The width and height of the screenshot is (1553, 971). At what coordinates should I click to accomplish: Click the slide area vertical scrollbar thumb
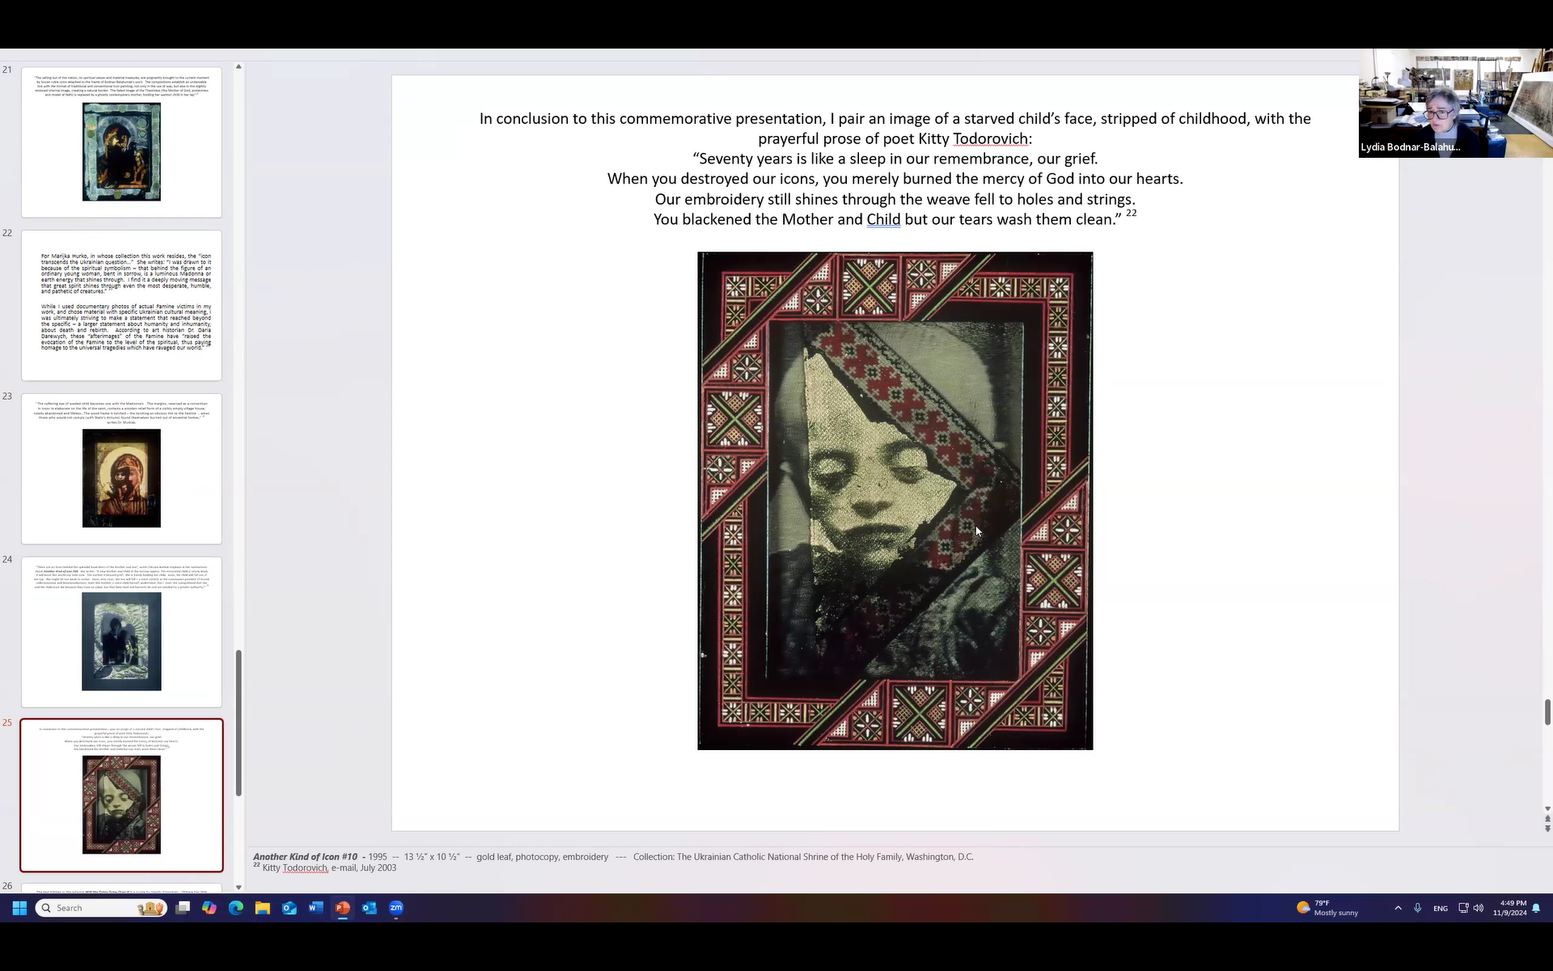[1547, 712]
